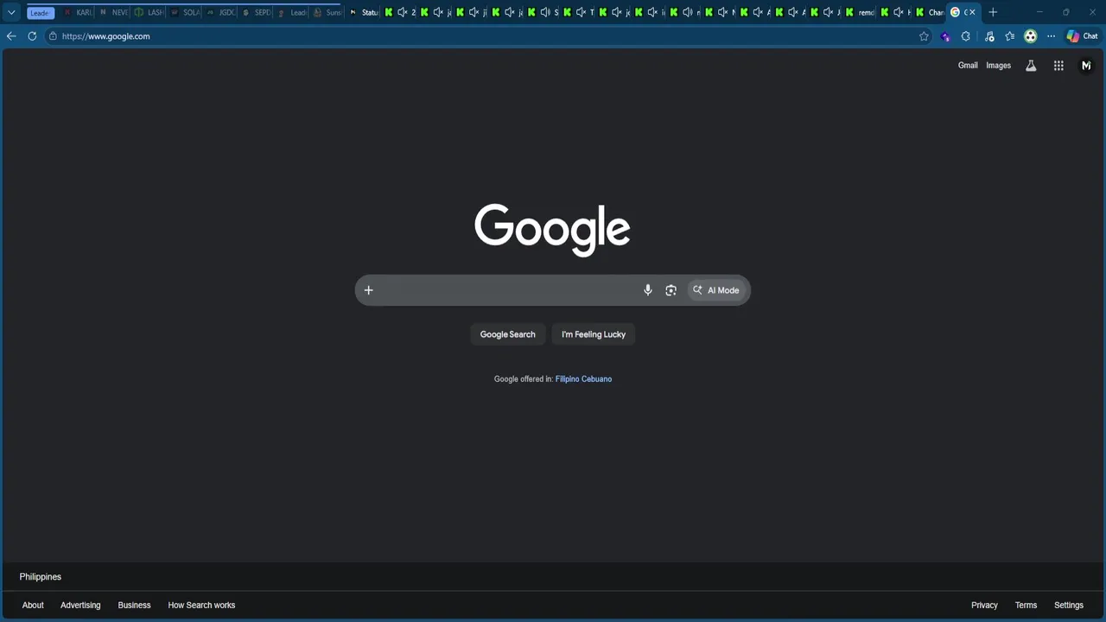Open the Google apps grid icon

(1058, 66)
